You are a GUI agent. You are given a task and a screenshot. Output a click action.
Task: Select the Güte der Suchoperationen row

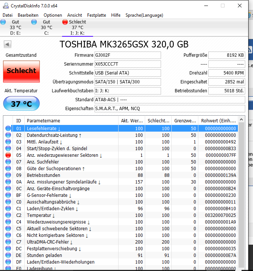click(x=121, y=169)
